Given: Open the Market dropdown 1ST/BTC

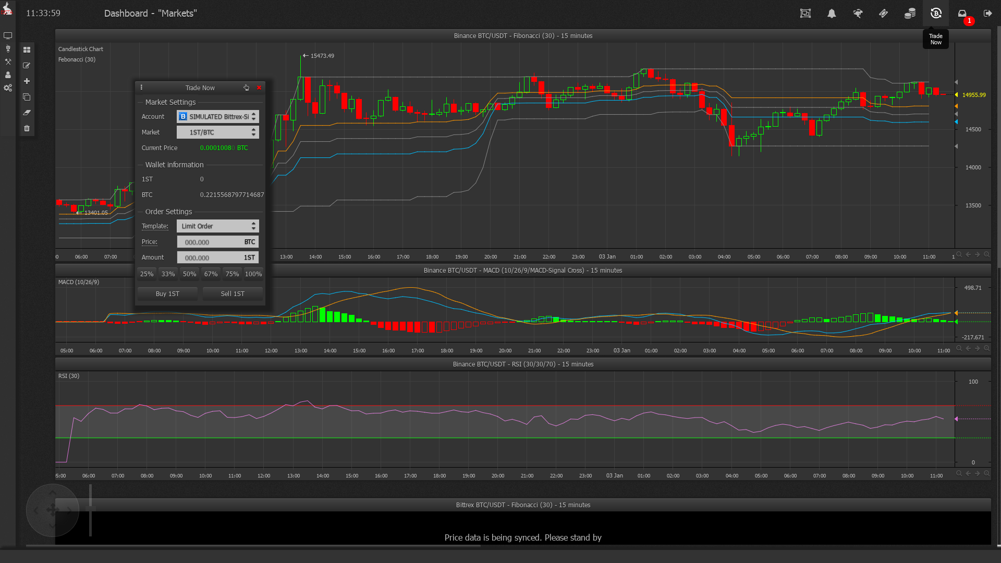Looking at the screenshot, I should click(x=218, y=132).
